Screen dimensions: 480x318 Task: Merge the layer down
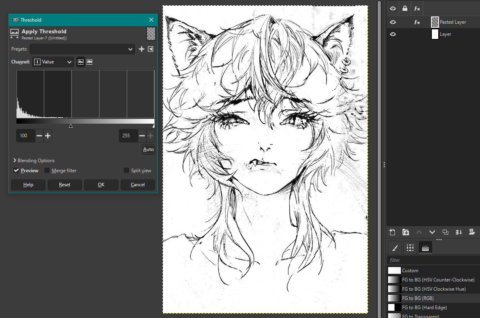click(459, 232)
